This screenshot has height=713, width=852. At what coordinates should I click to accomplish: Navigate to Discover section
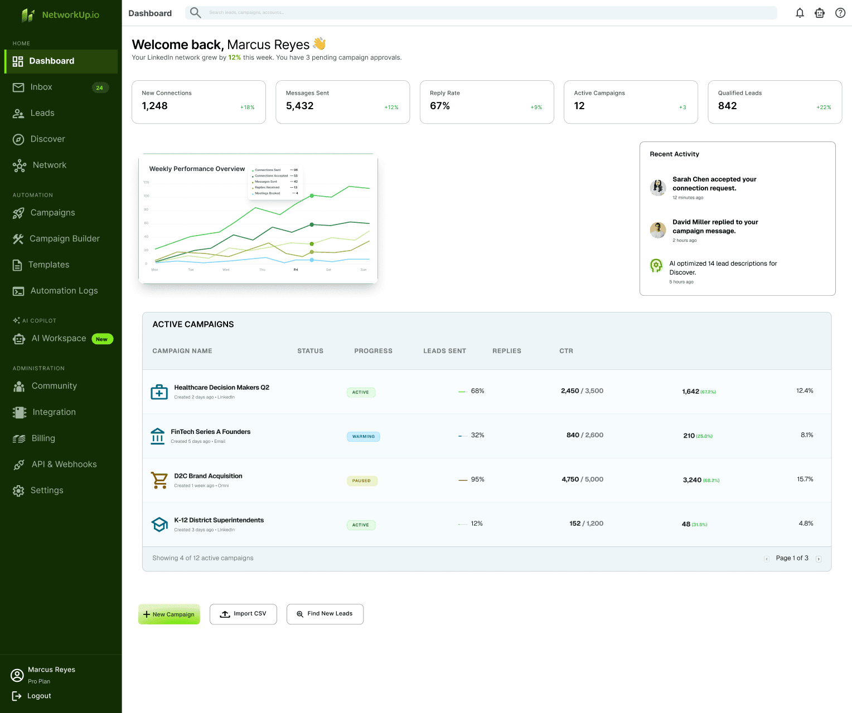tap(61, 139)
